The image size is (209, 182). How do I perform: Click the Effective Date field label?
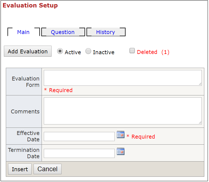coord(28,136)
